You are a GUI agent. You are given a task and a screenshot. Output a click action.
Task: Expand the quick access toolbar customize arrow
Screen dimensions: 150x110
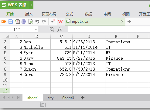[x=53, y=21]
